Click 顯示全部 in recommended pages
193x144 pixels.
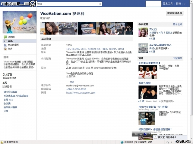pos(178,24)
